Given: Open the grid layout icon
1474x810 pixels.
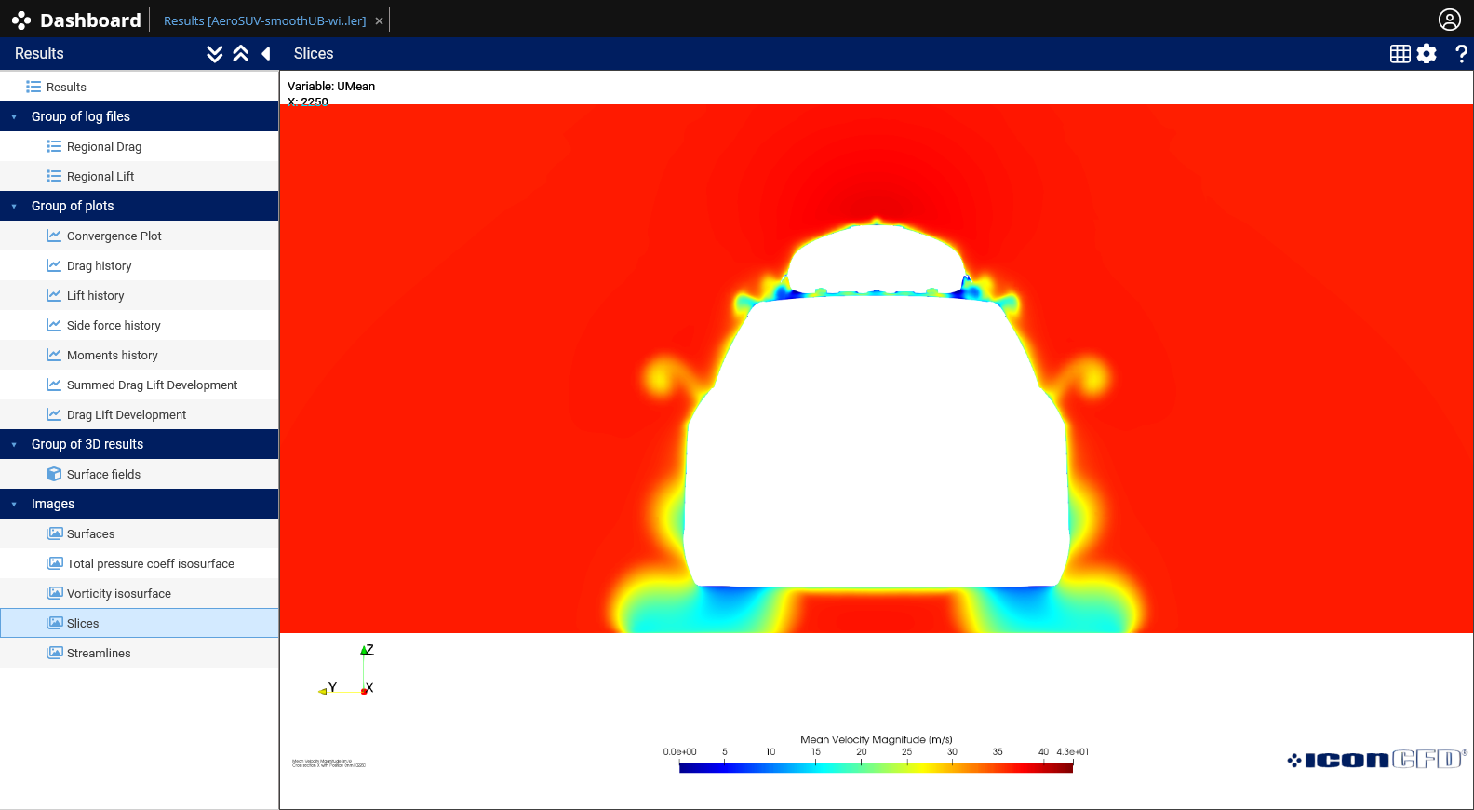Looking at the screenshot, I should pyautogui.click(x=1400, y=54).
